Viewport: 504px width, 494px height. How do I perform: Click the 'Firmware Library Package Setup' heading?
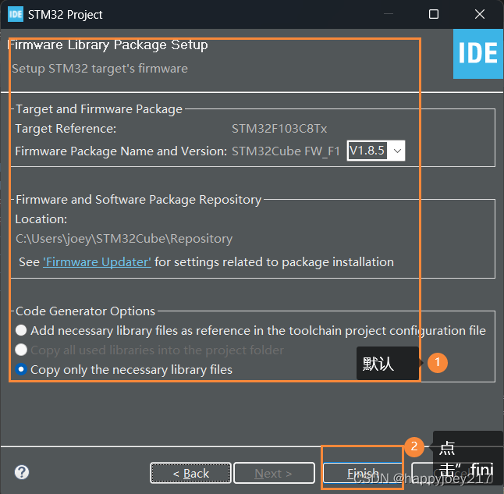click(108, 45)
